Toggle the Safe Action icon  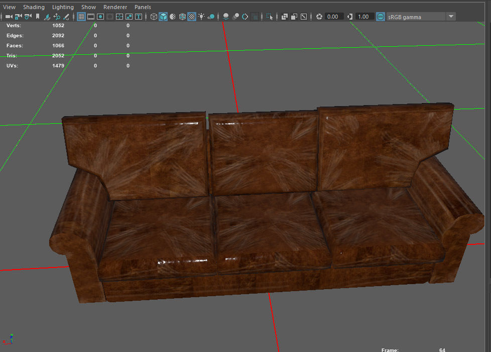pyautogui.click(x=129, y=17)
